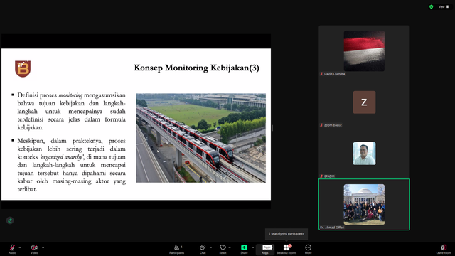Open the Participants panel

pos(177,249)
